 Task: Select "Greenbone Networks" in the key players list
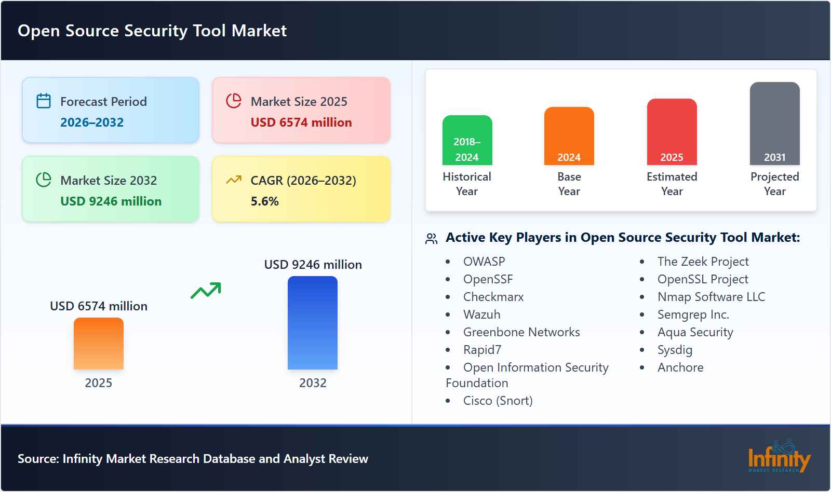521,332
